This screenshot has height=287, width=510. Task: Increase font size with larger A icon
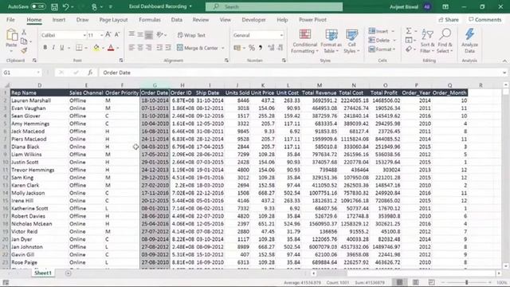[x=108, y=35]
